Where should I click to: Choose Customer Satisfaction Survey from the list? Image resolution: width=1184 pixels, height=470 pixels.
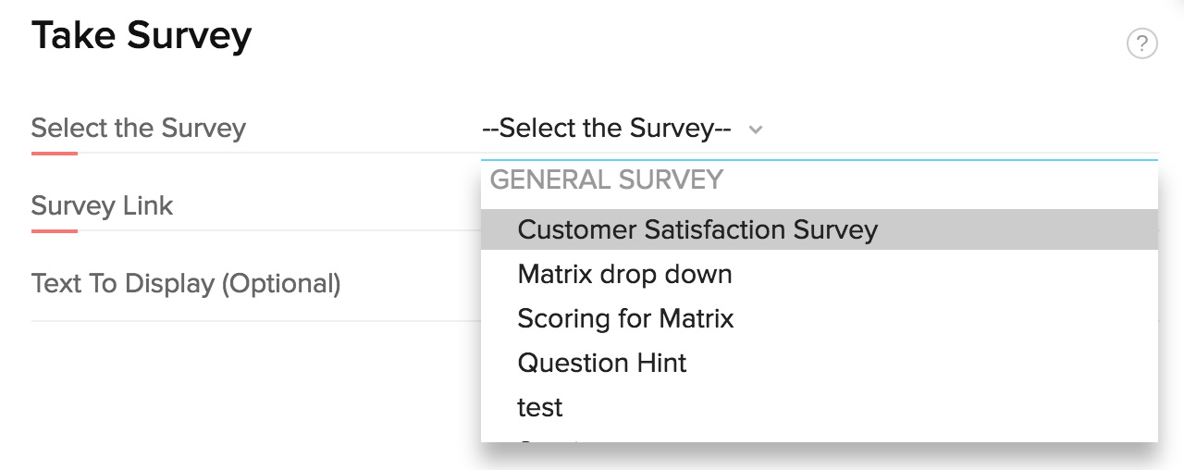tap(697, 229)
